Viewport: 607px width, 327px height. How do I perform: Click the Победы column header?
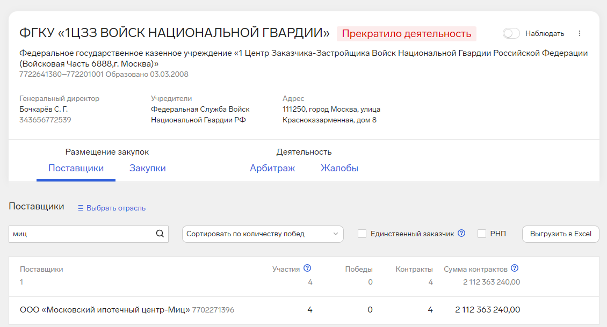coord(359,270)
